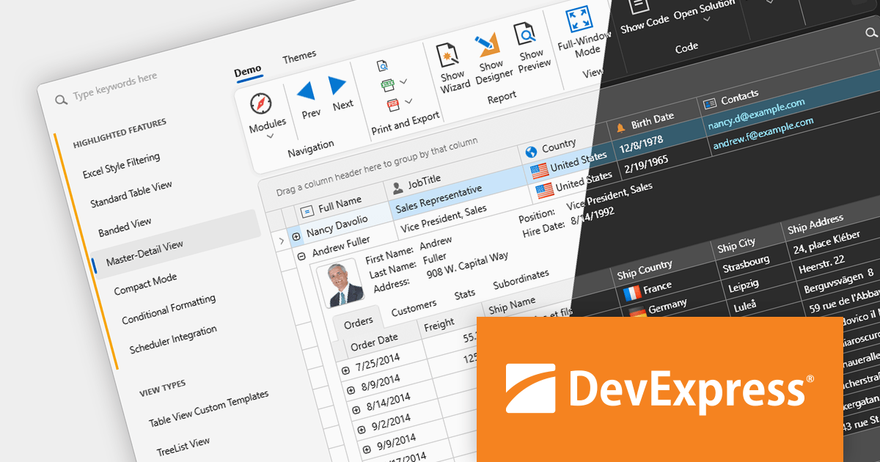Expand the 9/2/2014 order row
The width and height of the screenshot is (880, 462).
click(361, 430)
